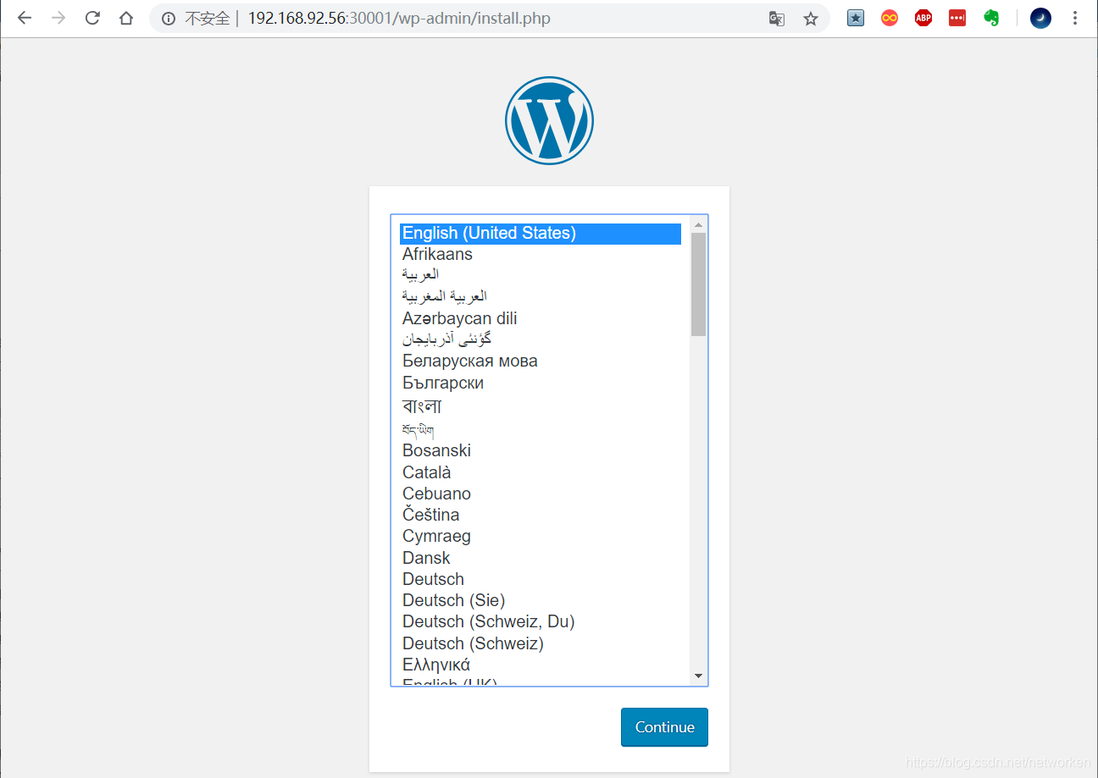Viewport: 1098px width, 778px height.
Task: Select Беларуская мова language
Action: coord(541,361)
